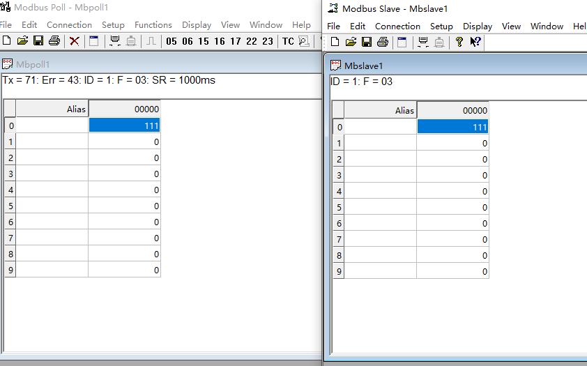Click the New document icon in Modbus Slave

tap(335, 42)
